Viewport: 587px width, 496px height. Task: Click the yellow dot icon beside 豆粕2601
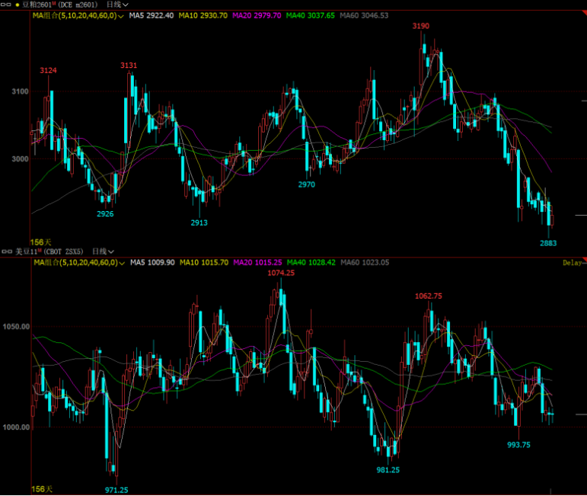coord(18,5)
